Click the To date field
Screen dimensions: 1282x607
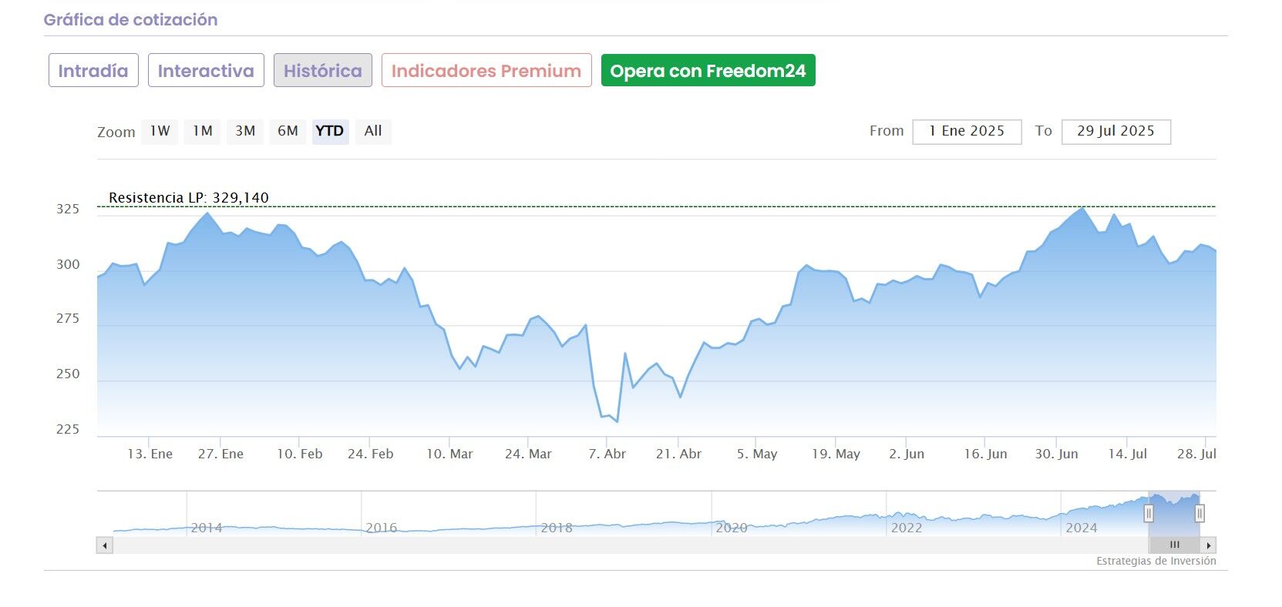tap(1115, 132)
